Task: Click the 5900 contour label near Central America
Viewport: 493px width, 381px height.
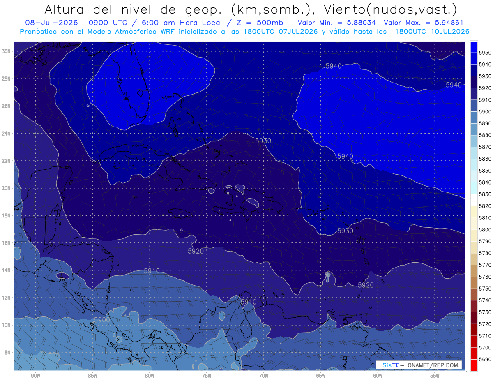Action: pos(102,320)
